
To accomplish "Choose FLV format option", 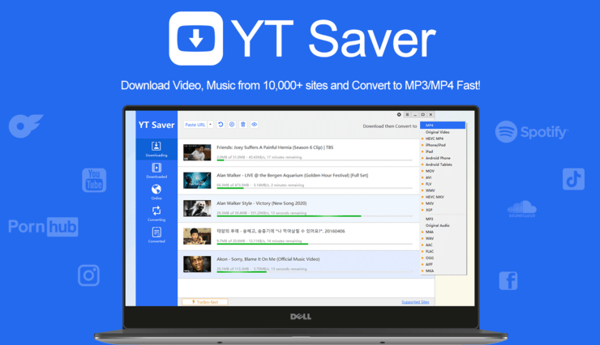I will point(429,184).
